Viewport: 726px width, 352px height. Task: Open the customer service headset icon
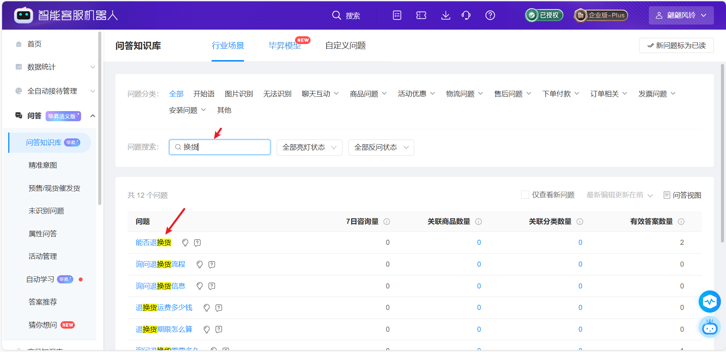466,15
